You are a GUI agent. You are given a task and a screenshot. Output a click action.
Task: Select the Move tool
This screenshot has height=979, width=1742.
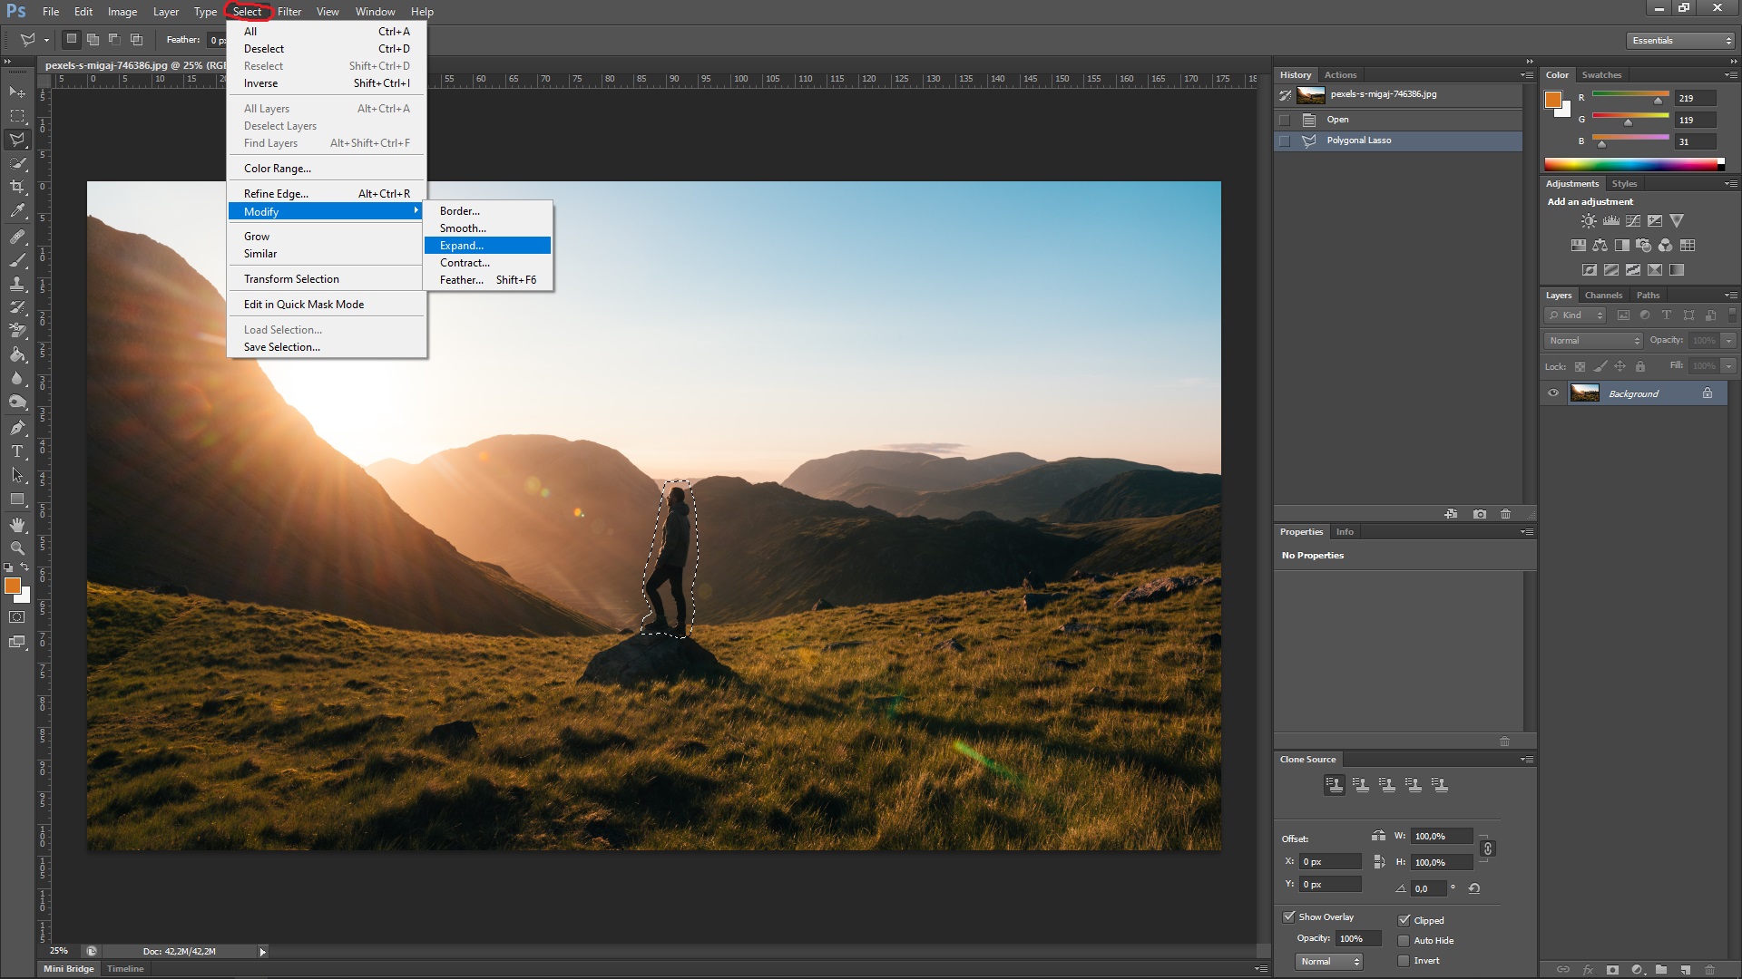(x=15, y=92)
